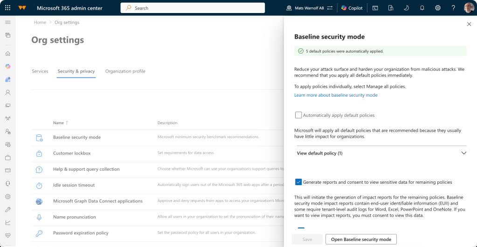Open the notifications bell

422,8
